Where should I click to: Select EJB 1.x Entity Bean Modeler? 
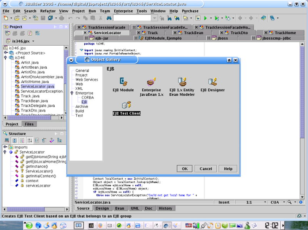click(182, 81)
